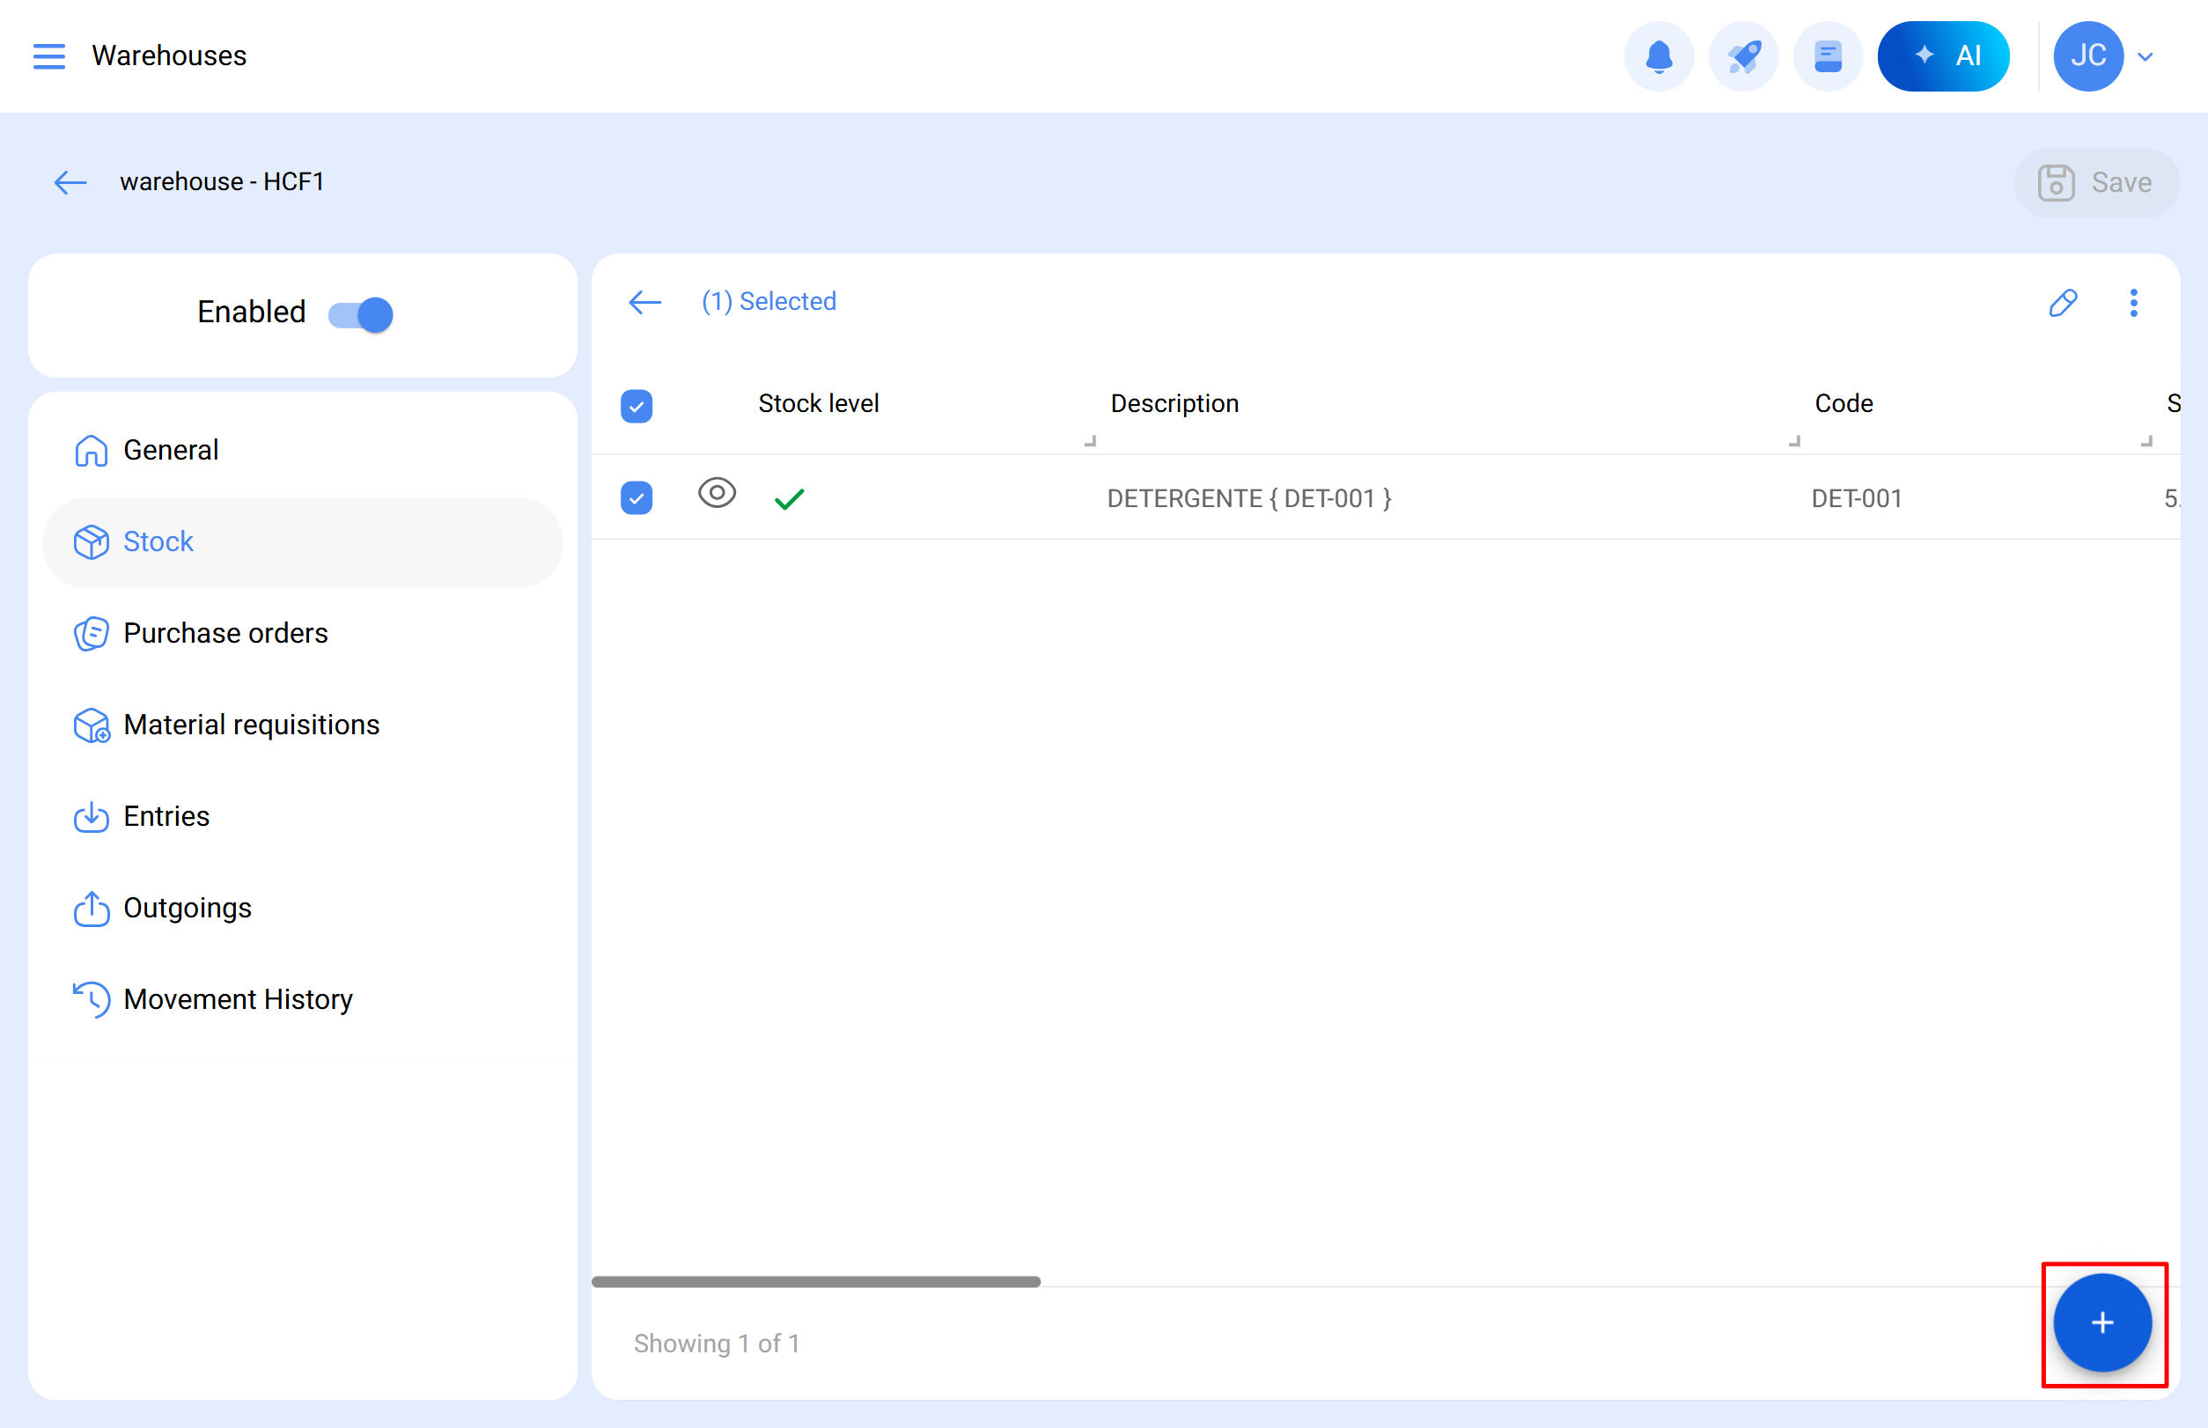Toggle the Enabled warehouse switch
The width and height of the screenshot is (2208, 1428).
361,314
